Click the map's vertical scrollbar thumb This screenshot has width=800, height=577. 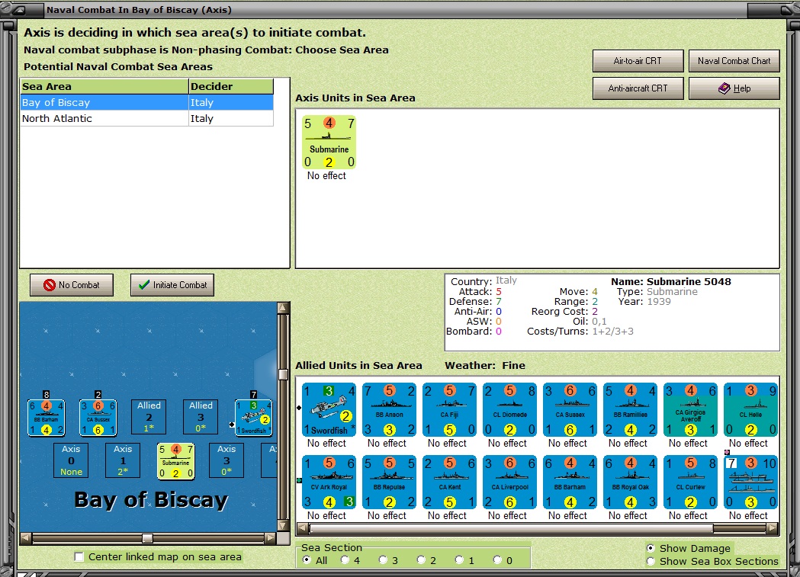pos(284,374)
